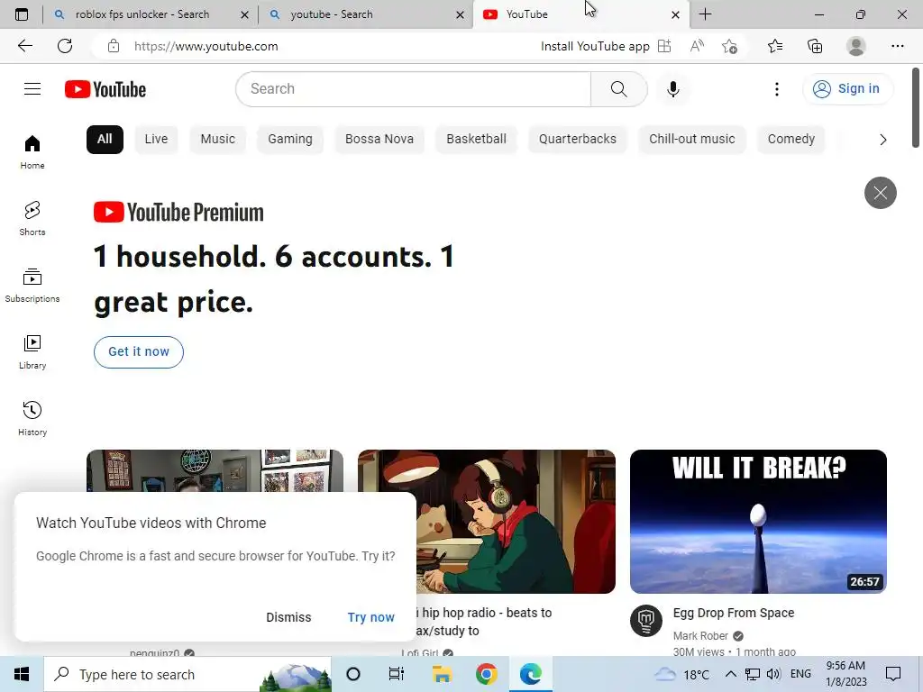Refresh the page

(x=65, y=46)
